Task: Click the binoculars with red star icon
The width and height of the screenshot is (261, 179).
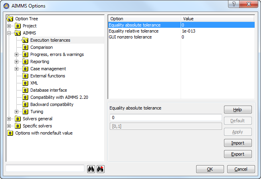Action: pyautogui.click(x=101, y=169)
